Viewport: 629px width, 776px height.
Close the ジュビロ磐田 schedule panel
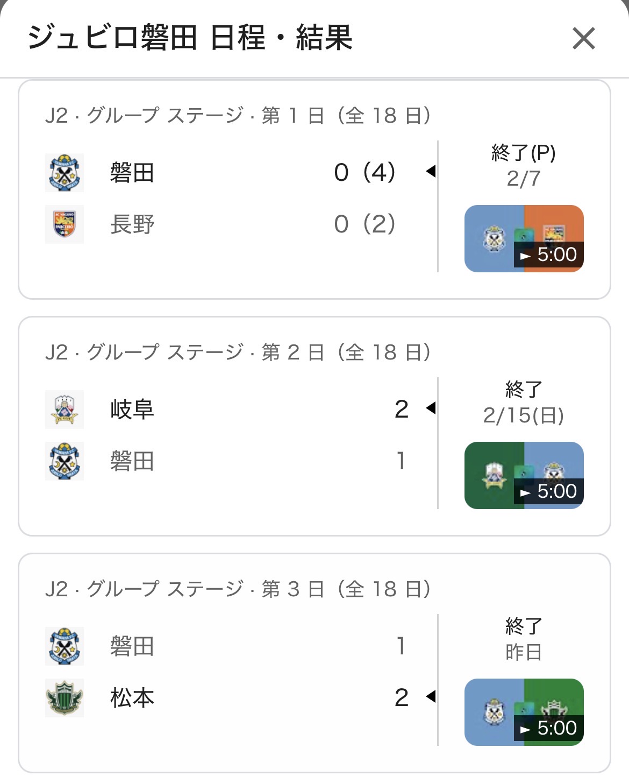(x=583, y=39)
